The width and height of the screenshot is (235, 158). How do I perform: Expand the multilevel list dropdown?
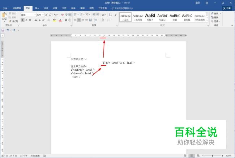[89, 15]
